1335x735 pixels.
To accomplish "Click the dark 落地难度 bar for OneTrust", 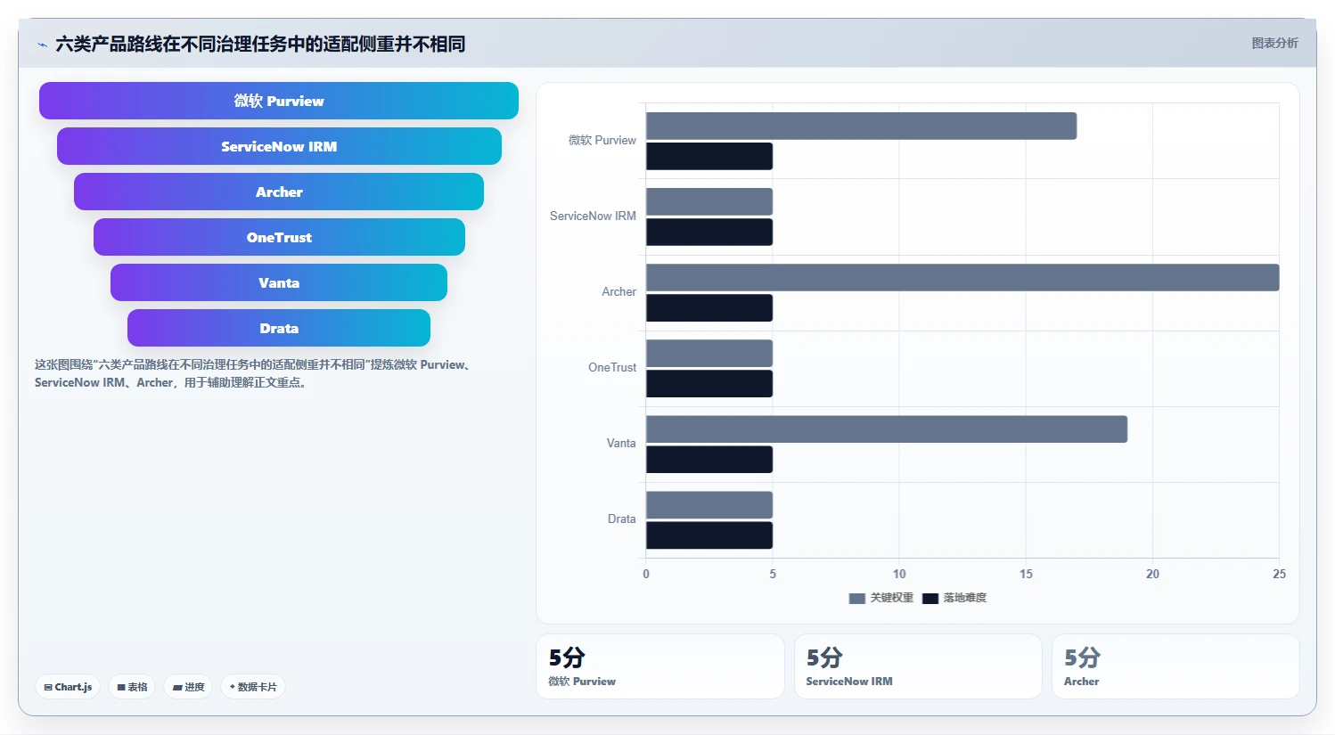I will point(709,383).
